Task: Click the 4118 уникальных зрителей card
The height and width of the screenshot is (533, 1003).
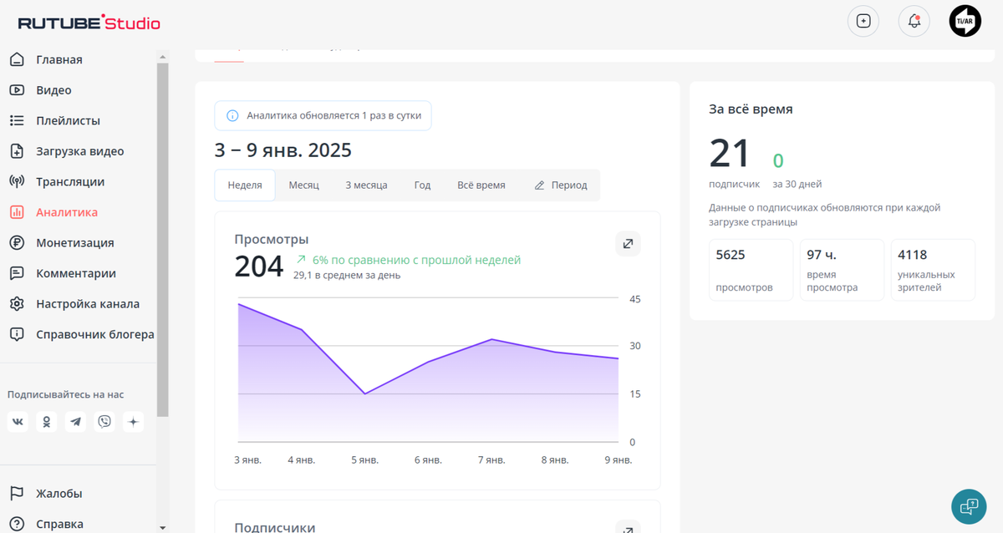Action: pos(933,270)
